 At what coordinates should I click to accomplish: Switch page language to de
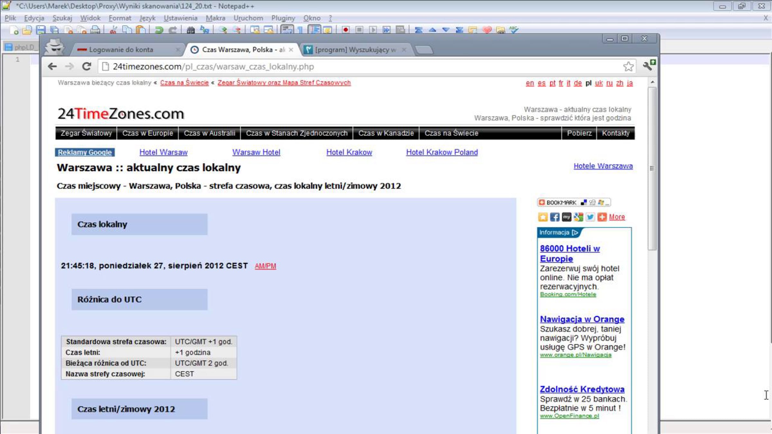click(x=578, y=83)
